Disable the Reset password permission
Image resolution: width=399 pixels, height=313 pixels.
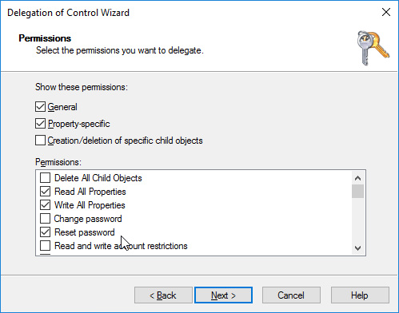pos(45,232)
